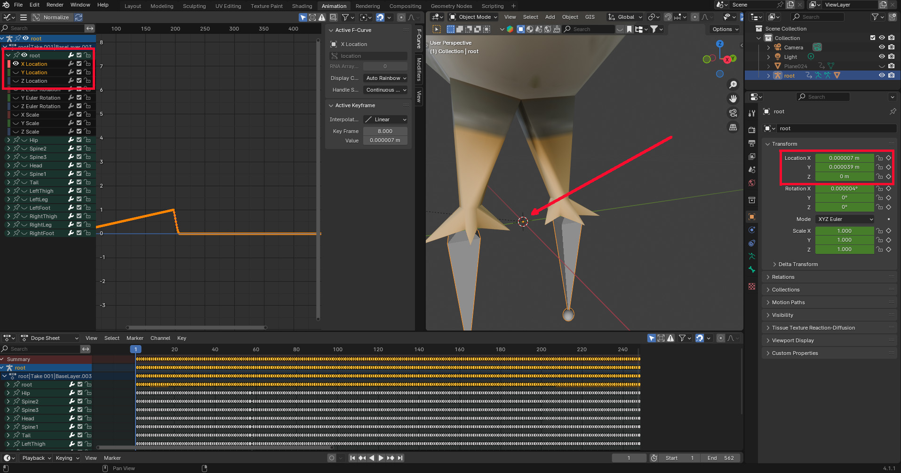Toggle Normalize in Graph Editor header
The width and height of the screenshot is (901, 473).
[x=51, y=17]
